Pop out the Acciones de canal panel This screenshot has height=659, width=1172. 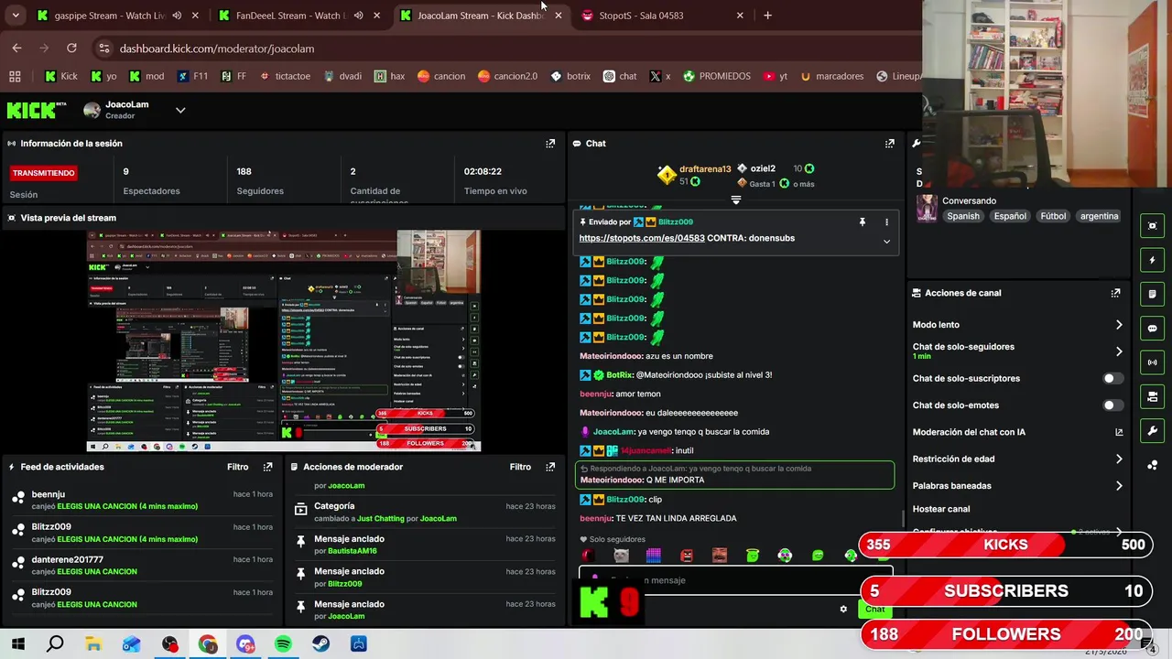(x=1115, y=293)
